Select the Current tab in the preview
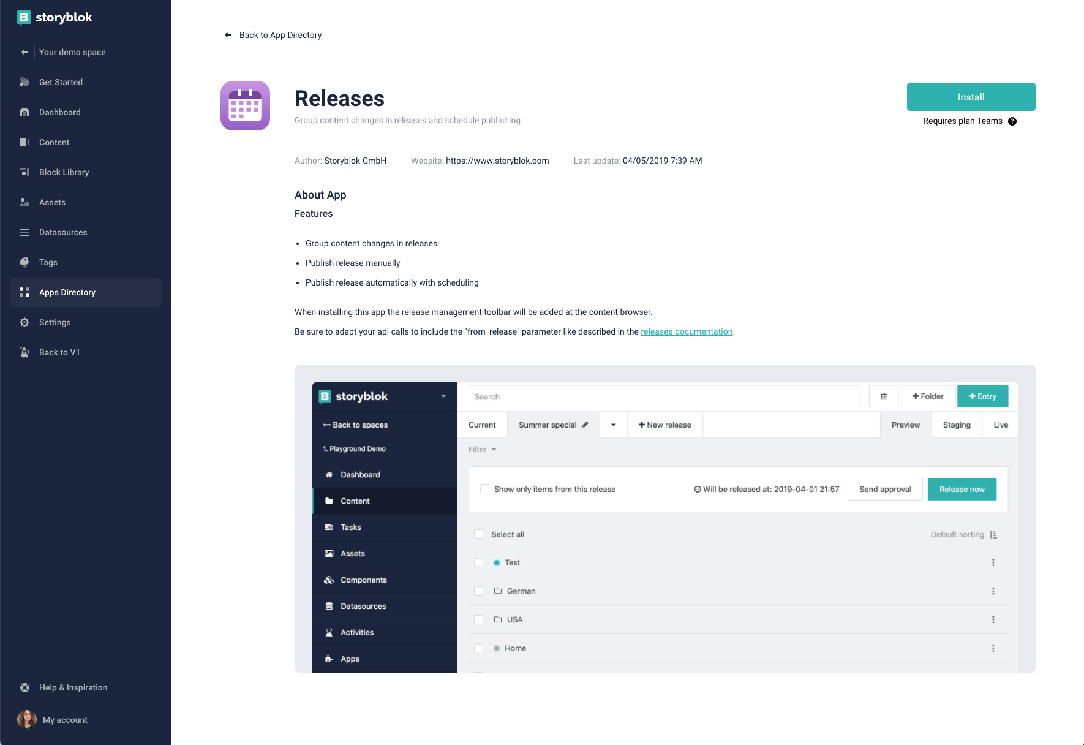Image resolution: width=1084 pixels, height=745 pixels. [x=482, y=425]
